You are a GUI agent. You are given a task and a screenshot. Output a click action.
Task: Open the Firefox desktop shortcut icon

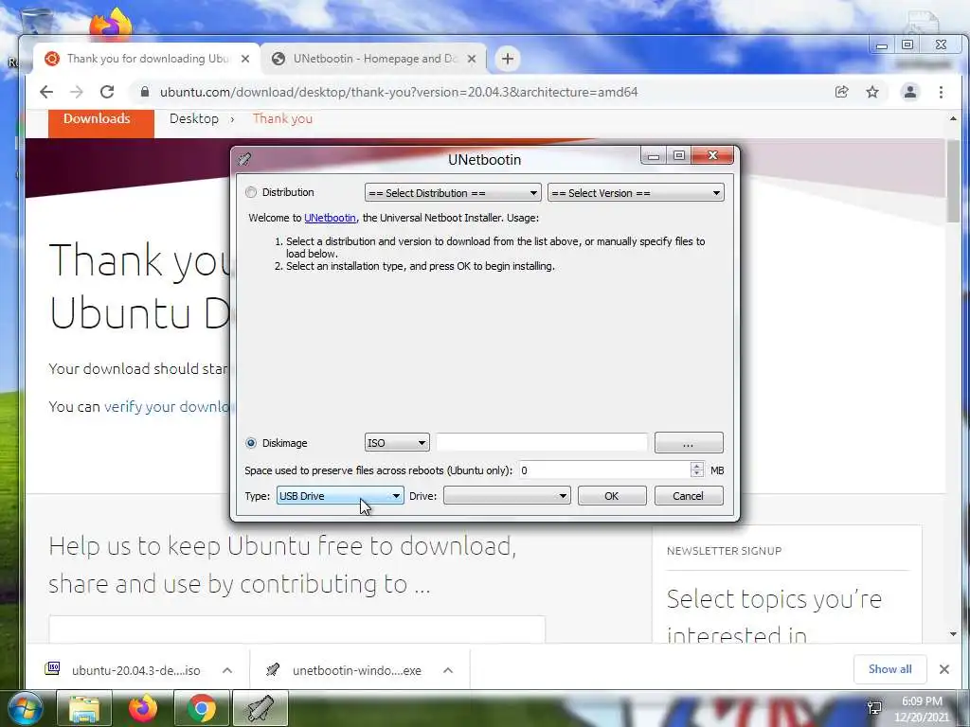tap(111, 25)
